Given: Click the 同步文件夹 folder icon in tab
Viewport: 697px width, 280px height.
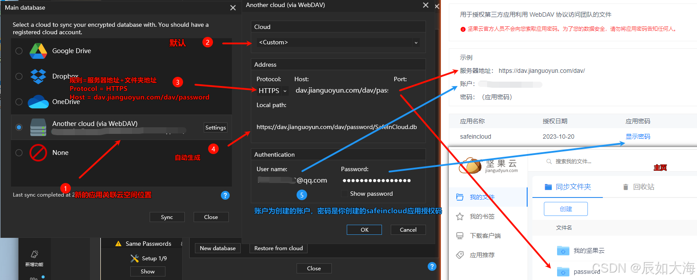Looking at the screenshot, I should click(548, 187).
